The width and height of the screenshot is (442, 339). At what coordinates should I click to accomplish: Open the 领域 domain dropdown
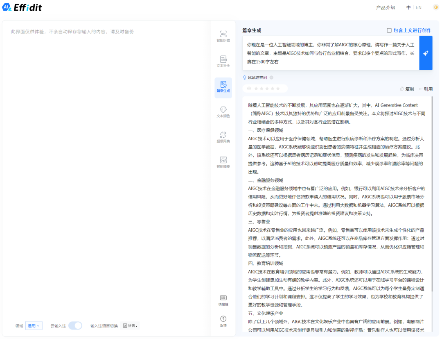click(x=34, y=325)
